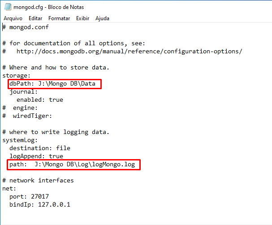Open the Editar menu

click(35, 18)
